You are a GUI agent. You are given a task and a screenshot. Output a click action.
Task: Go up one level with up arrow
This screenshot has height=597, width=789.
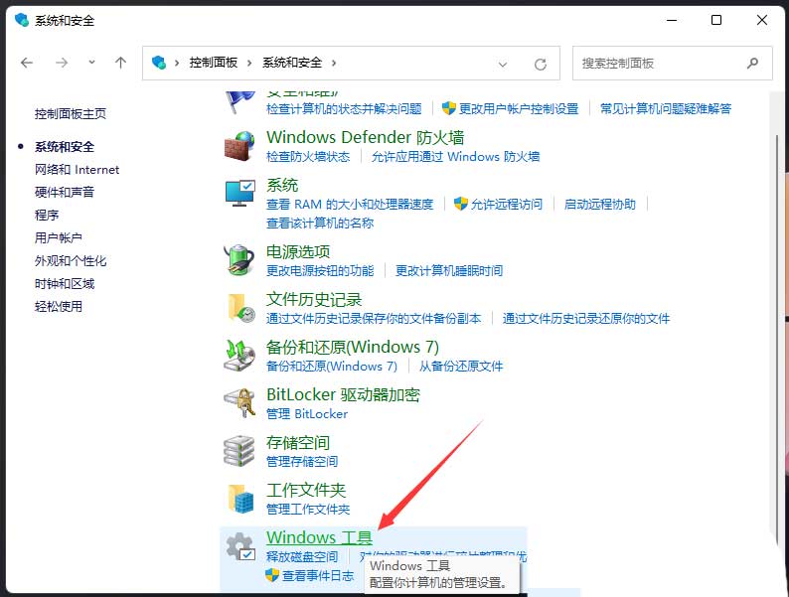pyautogui.click(x=120, y=63)
